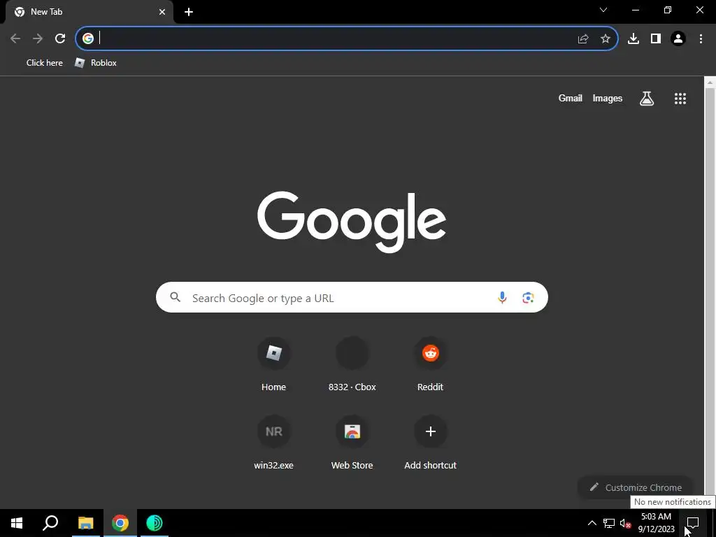Open the Home shortcut tile
716x537 pixels.
click(x=273, y=364)
